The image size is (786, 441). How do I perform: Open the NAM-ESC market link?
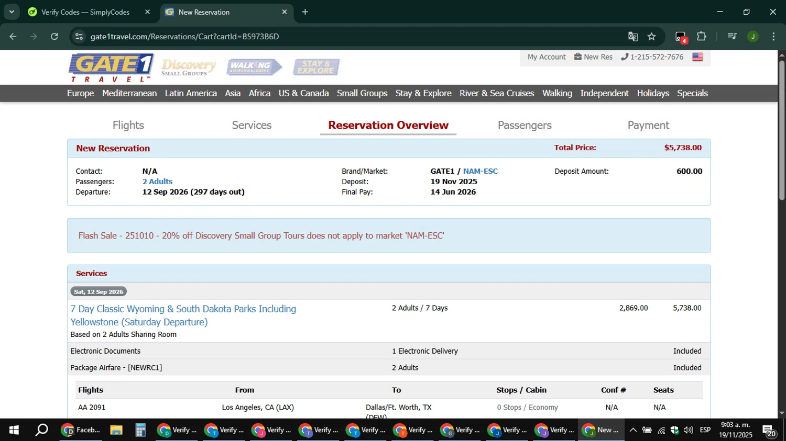click(x=480, y=171)
